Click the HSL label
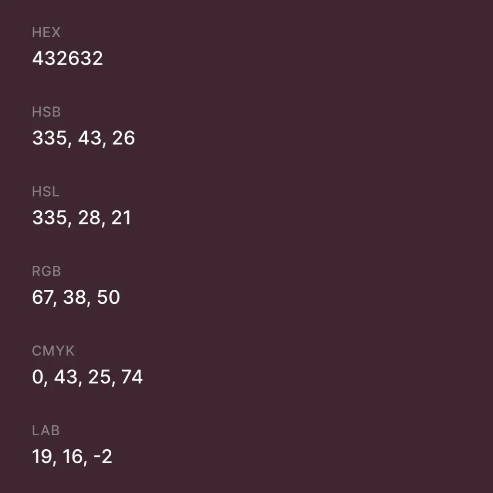The width and height of the screenshot is (493, 493). [46, 192]
